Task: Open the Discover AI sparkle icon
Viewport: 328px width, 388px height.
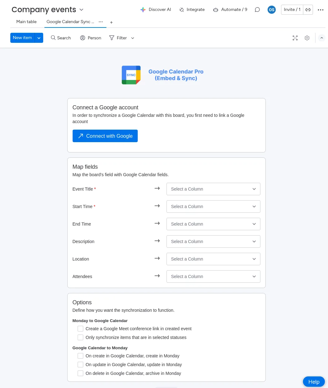Action: pyautogui.click(x=143, y=10)
